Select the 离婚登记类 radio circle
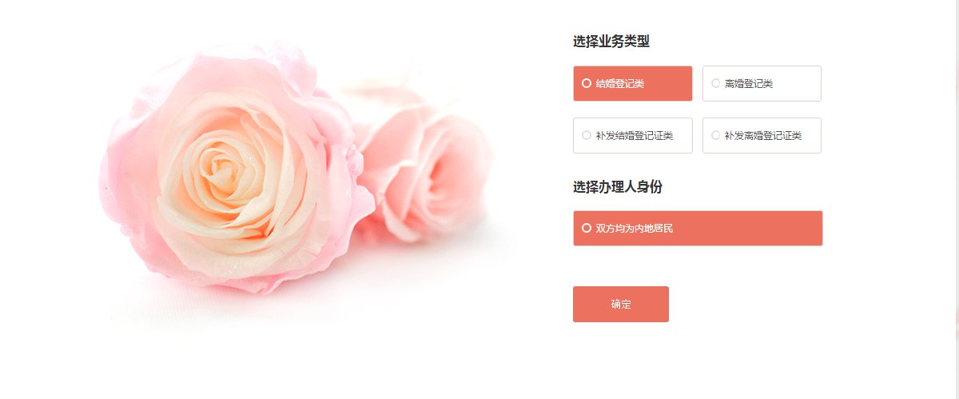This screenshot has width=959, height=399. pyautogui.click(x=716, y=83)
